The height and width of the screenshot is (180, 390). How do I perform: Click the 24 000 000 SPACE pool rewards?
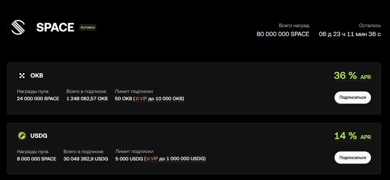(x=38, y=99)
